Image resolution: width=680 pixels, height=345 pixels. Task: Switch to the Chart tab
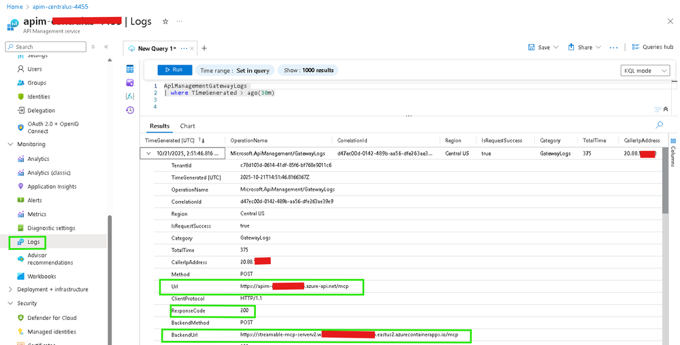tap(187, 126)
